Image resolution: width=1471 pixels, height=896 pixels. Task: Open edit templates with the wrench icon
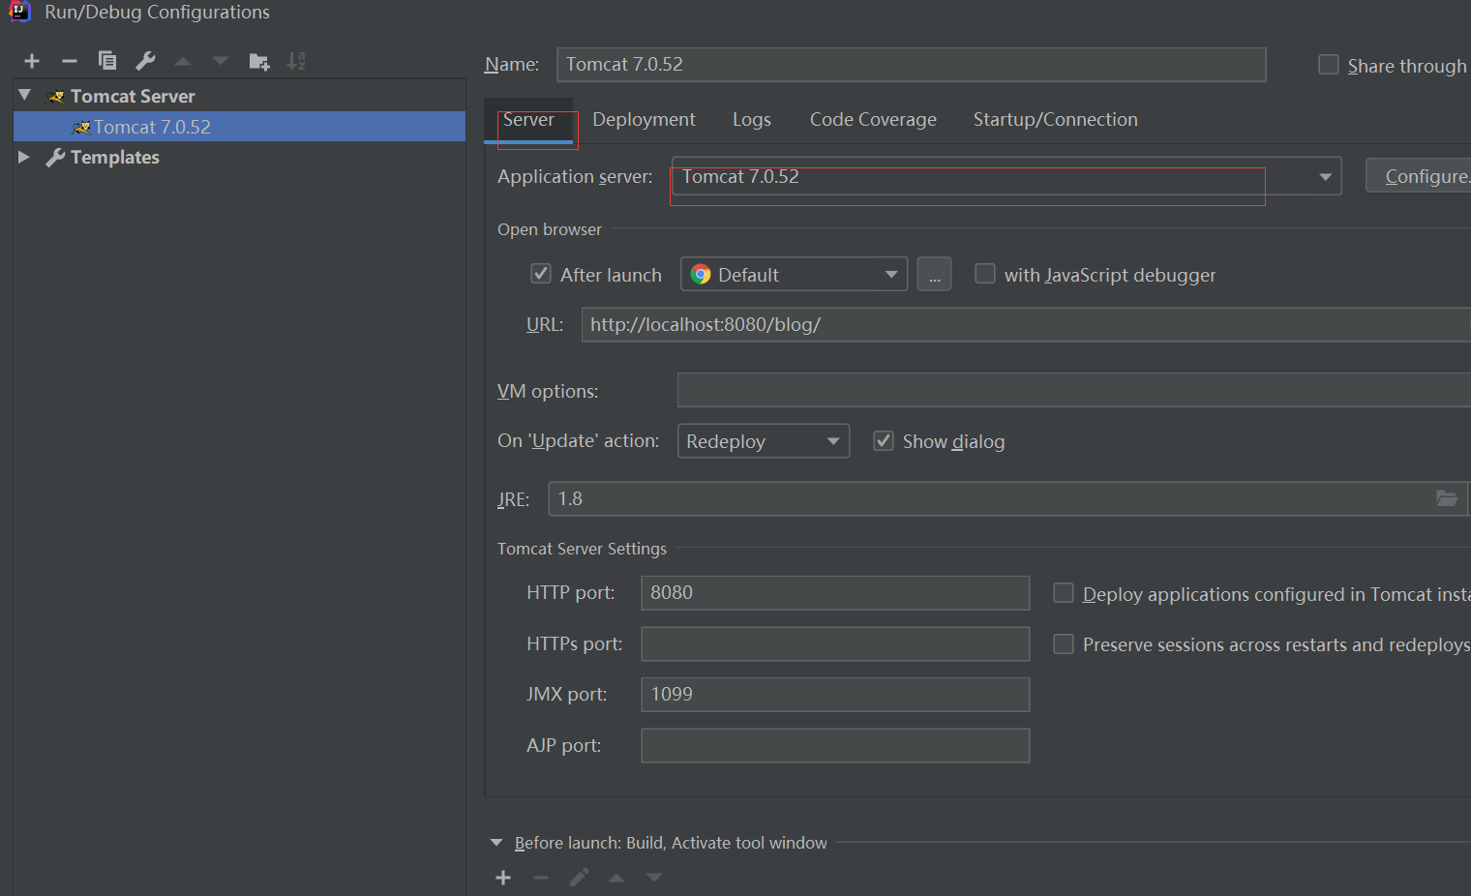pyautogui.click(x=144, y=60)
